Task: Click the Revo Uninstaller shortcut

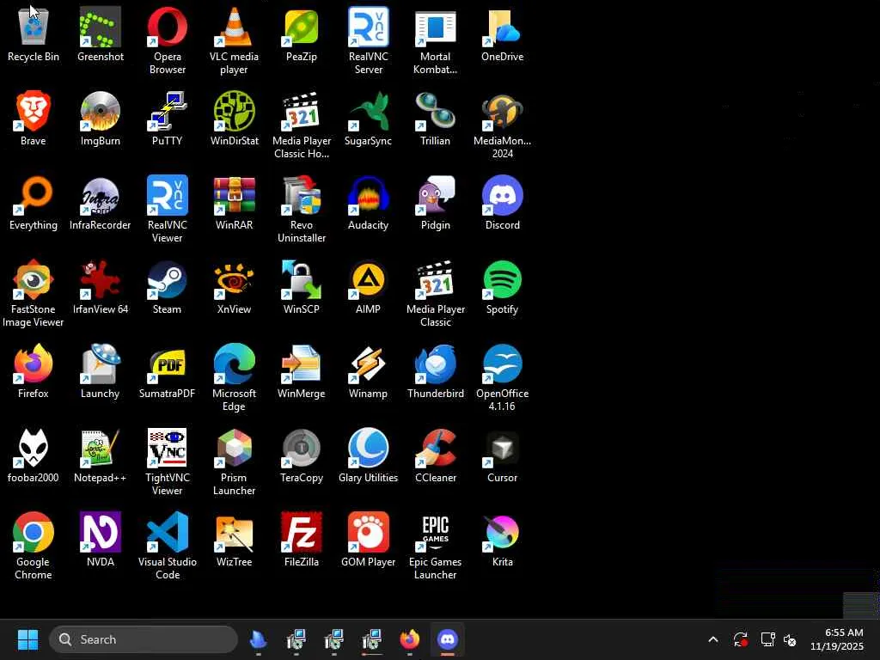Action: pyautogui.click(x=302, y=195)
